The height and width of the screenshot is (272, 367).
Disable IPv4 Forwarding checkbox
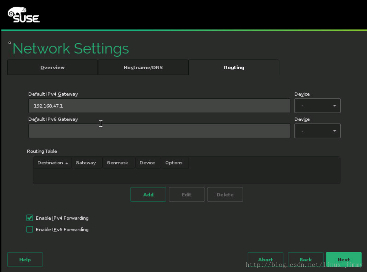[30, 218]
